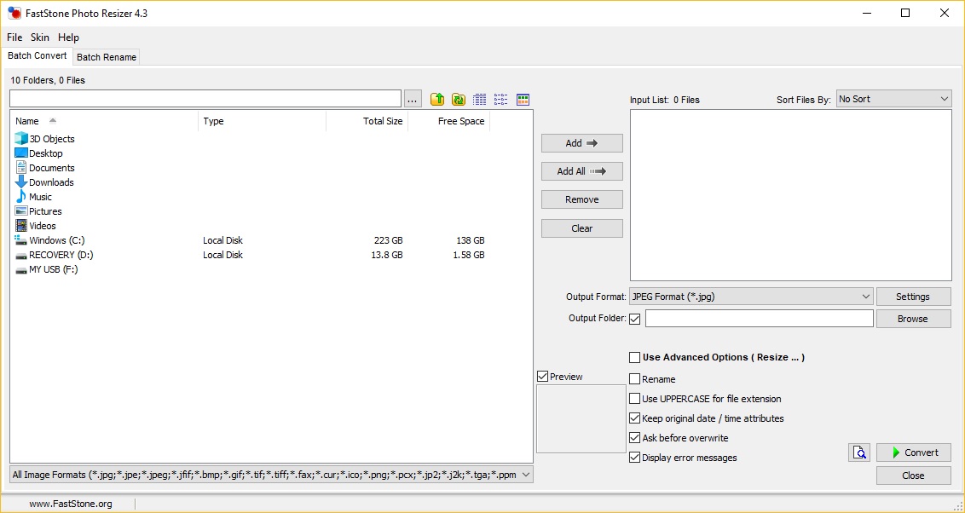The height and width of the screenshot is (513, 965).
Task: Click the FastStone app icon in title bar
Action: click(15, 13)
